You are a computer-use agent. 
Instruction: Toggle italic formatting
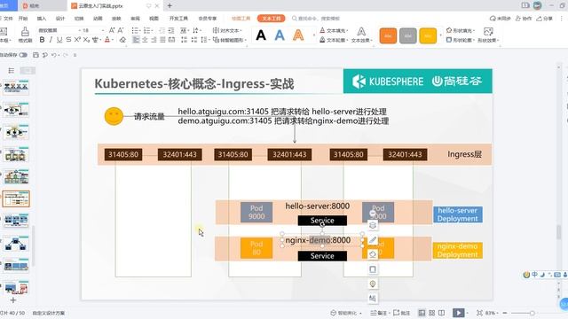[x=51, y=39]
